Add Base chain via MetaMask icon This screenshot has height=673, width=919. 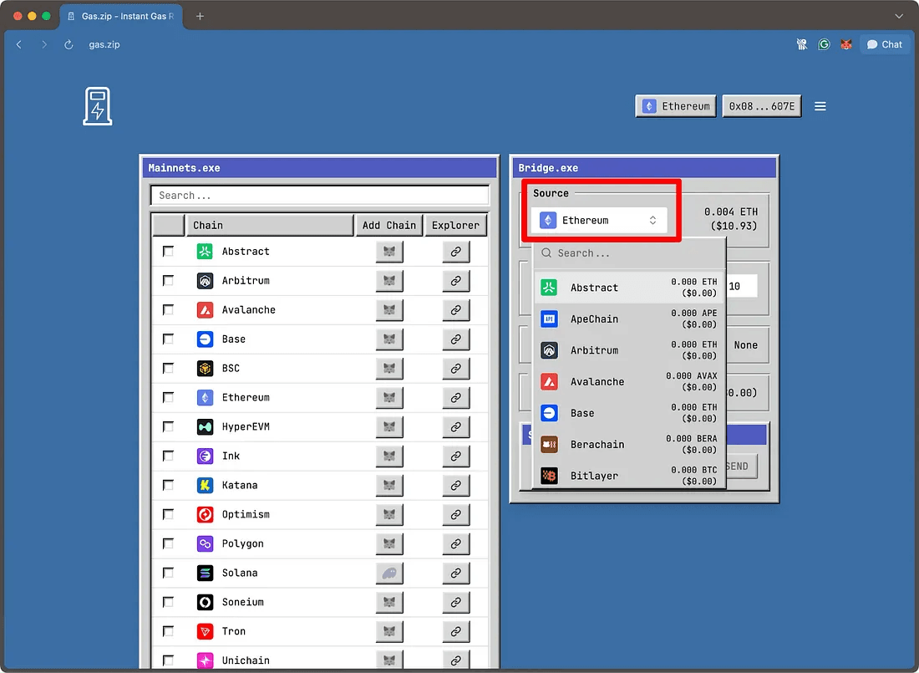pyautogui.click(x=389, y=339)
